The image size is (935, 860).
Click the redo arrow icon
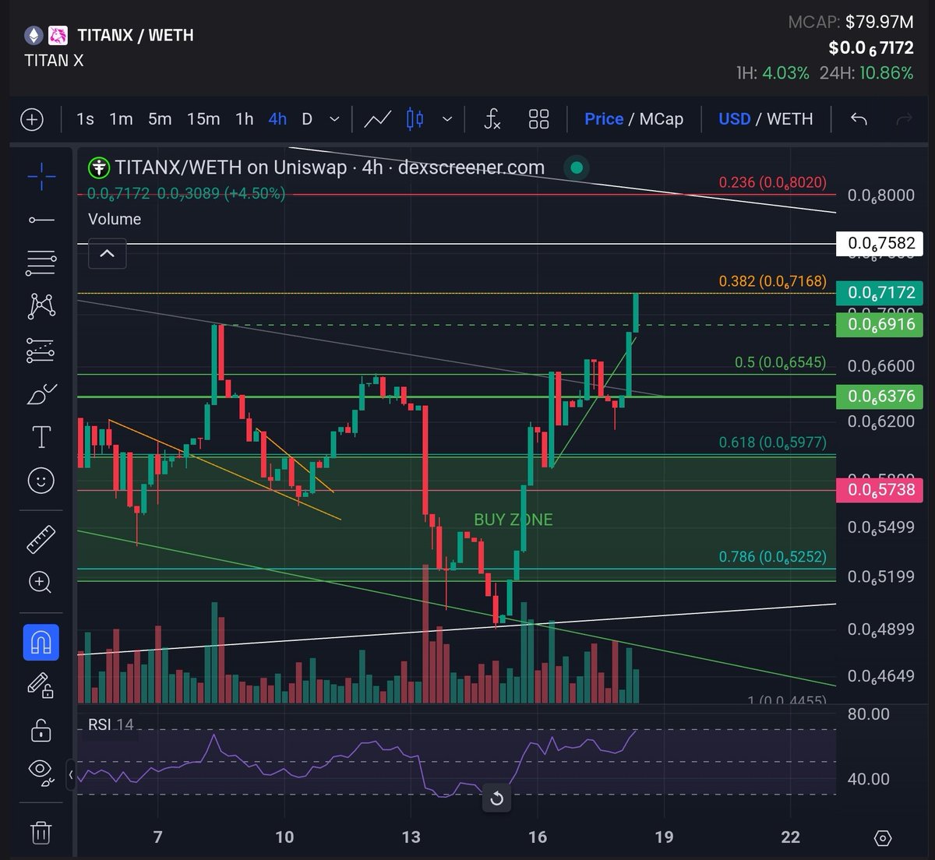(x=905, y=119)
